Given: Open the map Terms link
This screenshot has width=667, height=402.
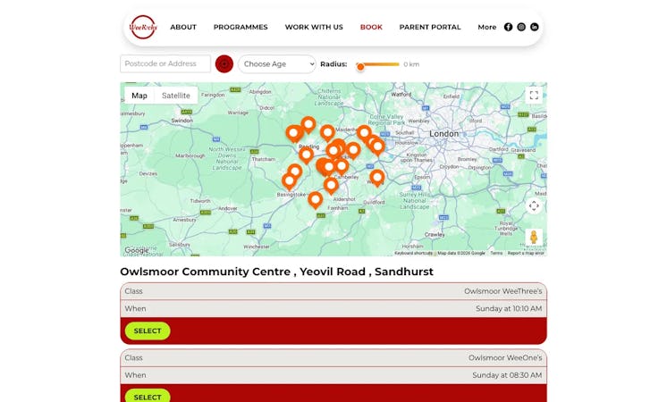Looking at the screenshot, I should pos(496,253).
